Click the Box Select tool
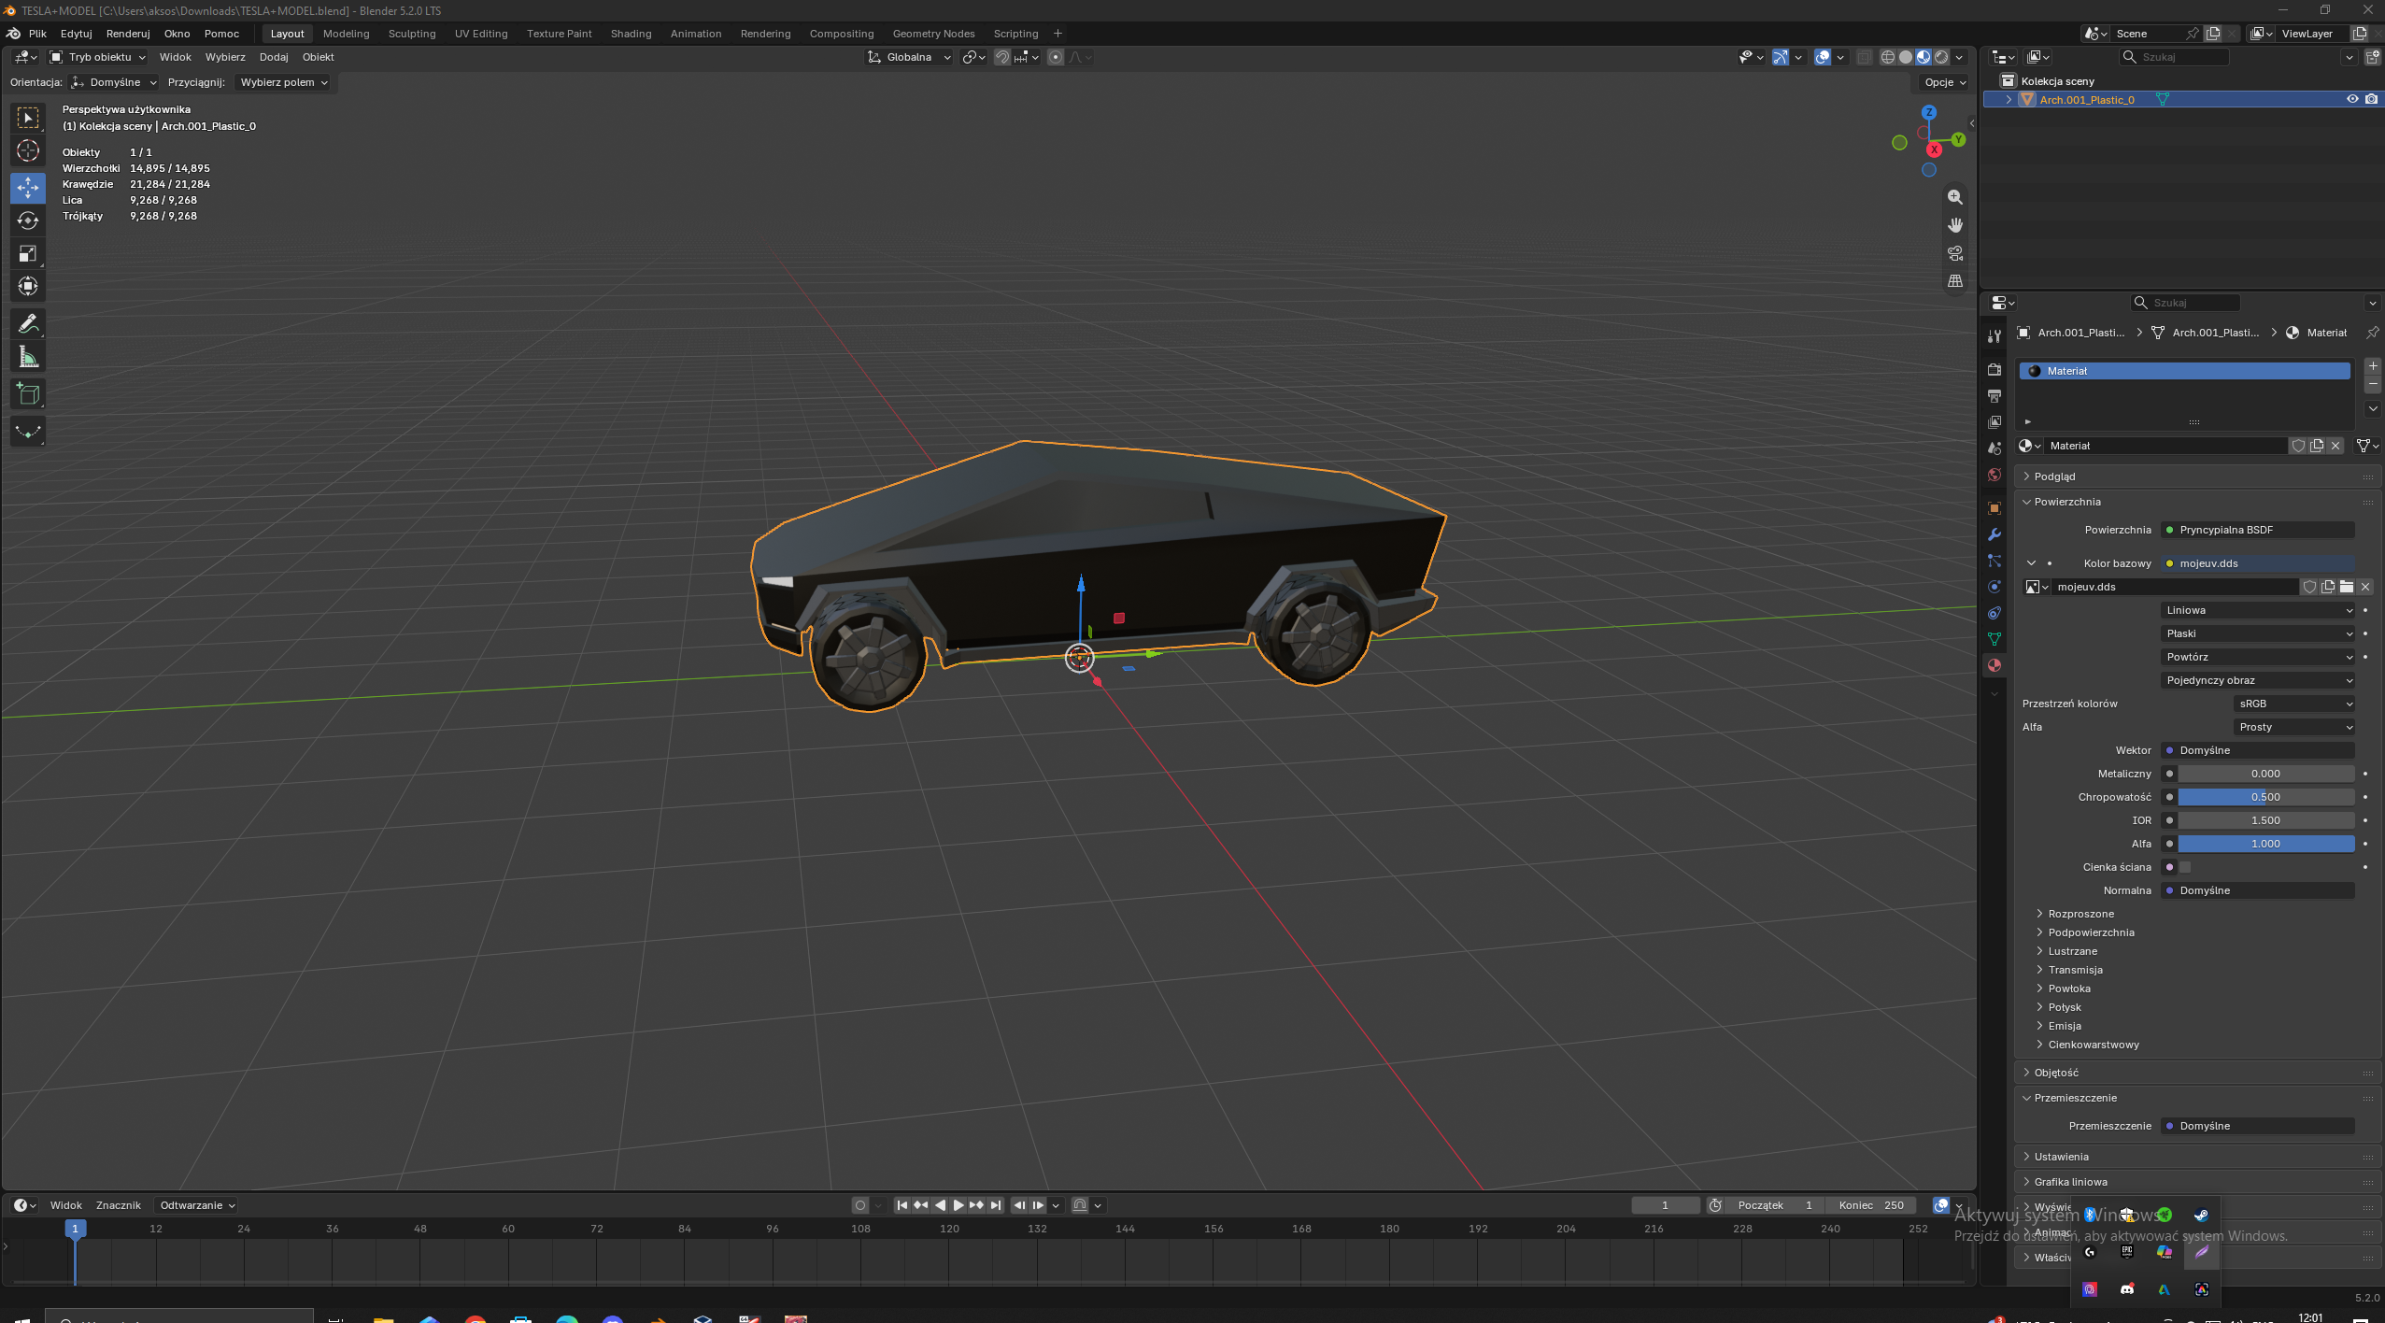The image size is (2385, 1323). coord(28,118)
